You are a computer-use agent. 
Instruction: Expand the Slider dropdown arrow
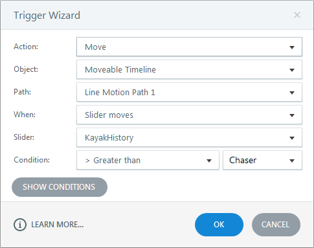pos(292,138)
